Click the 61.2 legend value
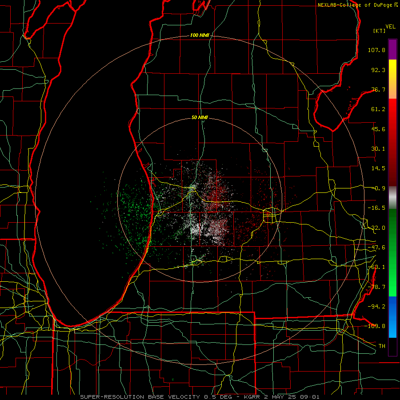 click(378, 109)
